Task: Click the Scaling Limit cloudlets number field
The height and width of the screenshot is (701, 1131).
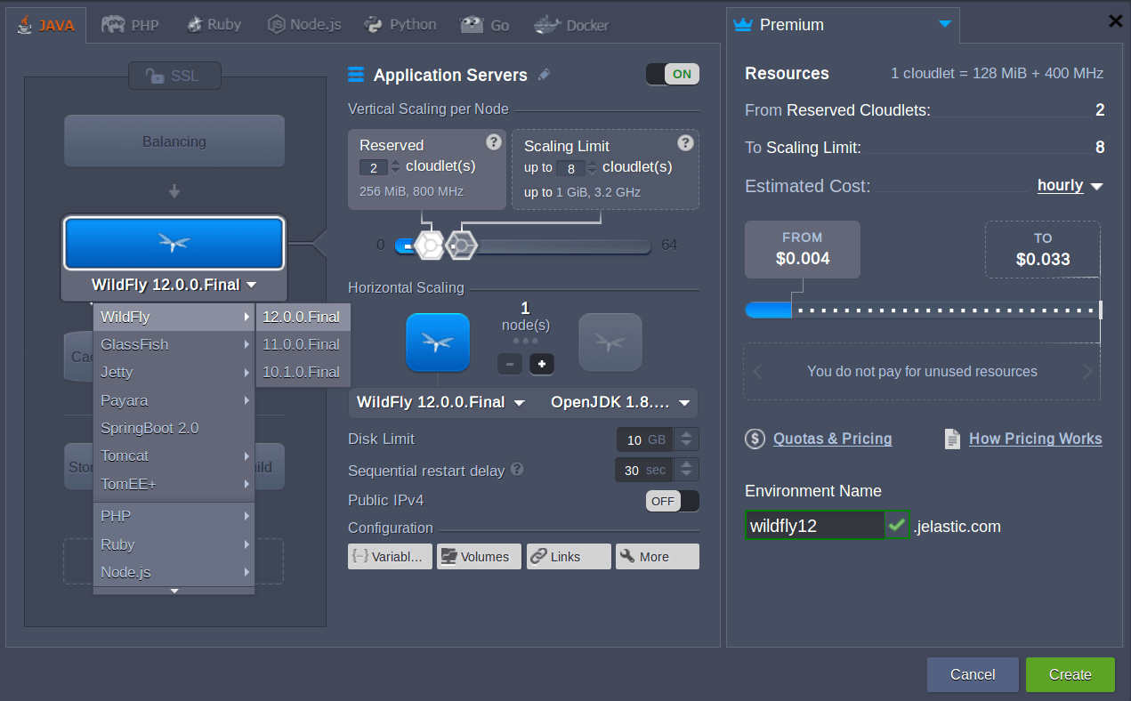Action: [x=570, y=168]
